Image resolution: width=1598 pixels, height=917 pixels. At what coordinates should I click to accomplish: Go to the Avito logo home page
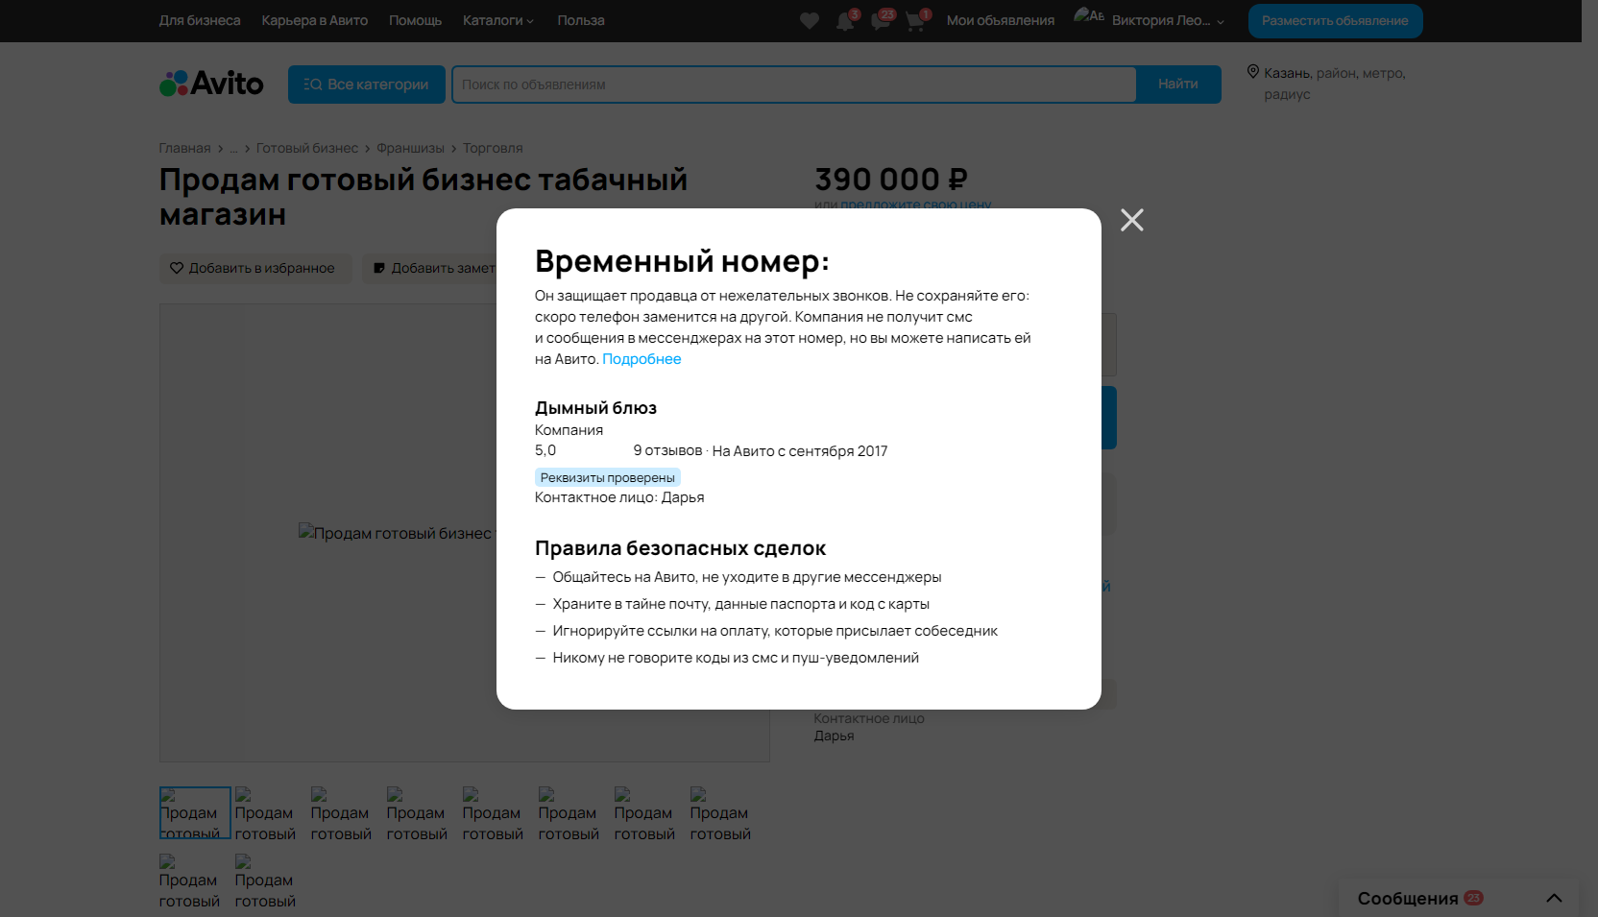pyautogui.click(x=211, y=84)
